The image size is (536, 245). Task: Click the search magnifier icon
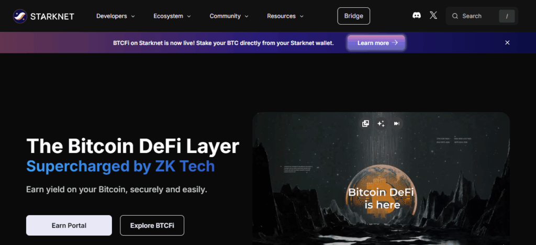(455, 16)
